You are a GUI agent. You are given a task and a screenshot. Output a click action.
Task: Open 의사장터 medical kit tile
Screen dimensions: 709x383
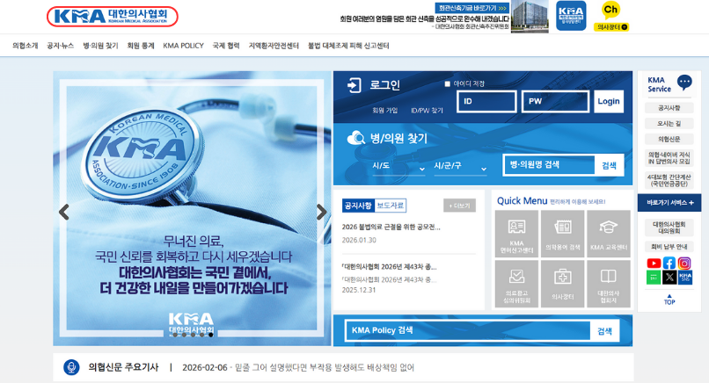(x=562, y=284)
